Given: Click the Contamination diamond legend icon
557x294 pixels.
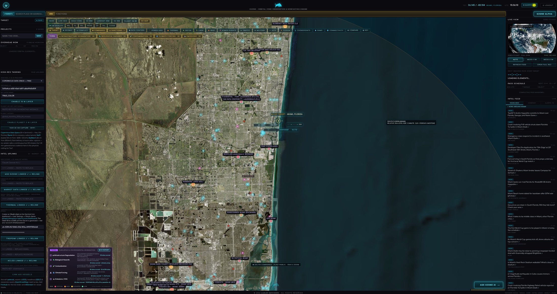Looking at the screenshot, I should pyautogui.click(x=51, y=266).
